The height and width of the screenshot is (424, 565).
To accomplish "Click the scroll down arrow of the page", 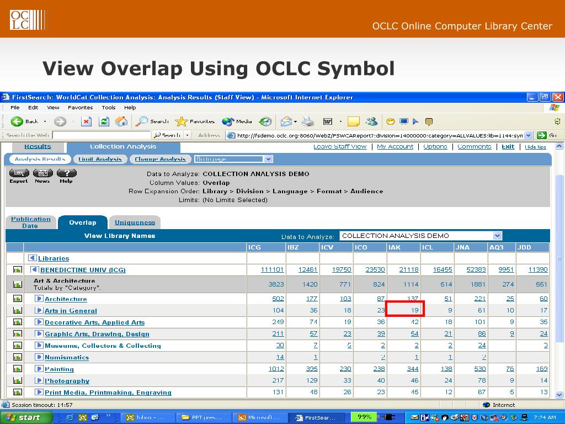I will coord(559,395).
